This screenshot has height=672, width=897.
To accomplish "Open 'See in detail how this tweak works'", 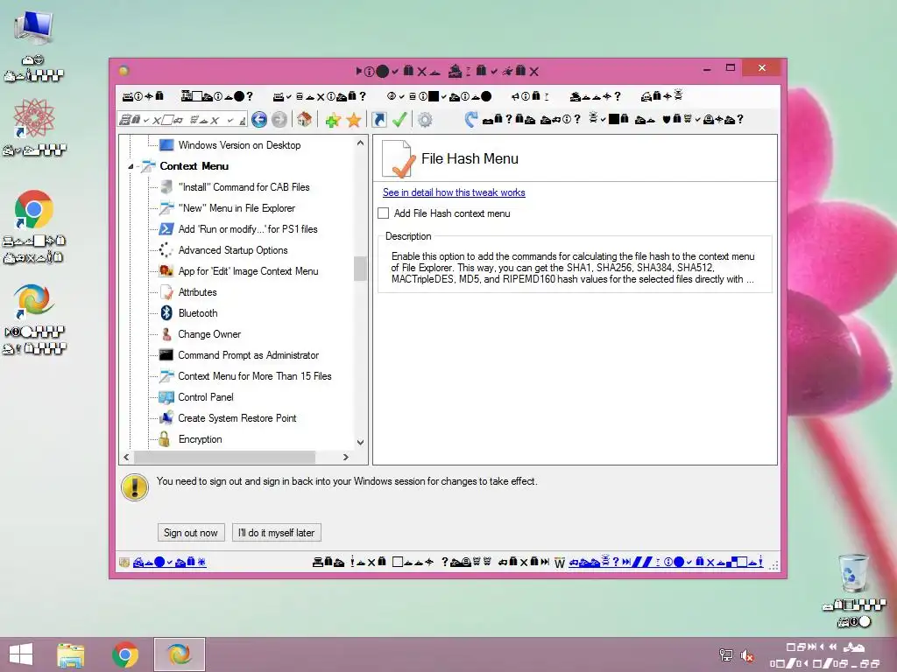I will [454, 192].
